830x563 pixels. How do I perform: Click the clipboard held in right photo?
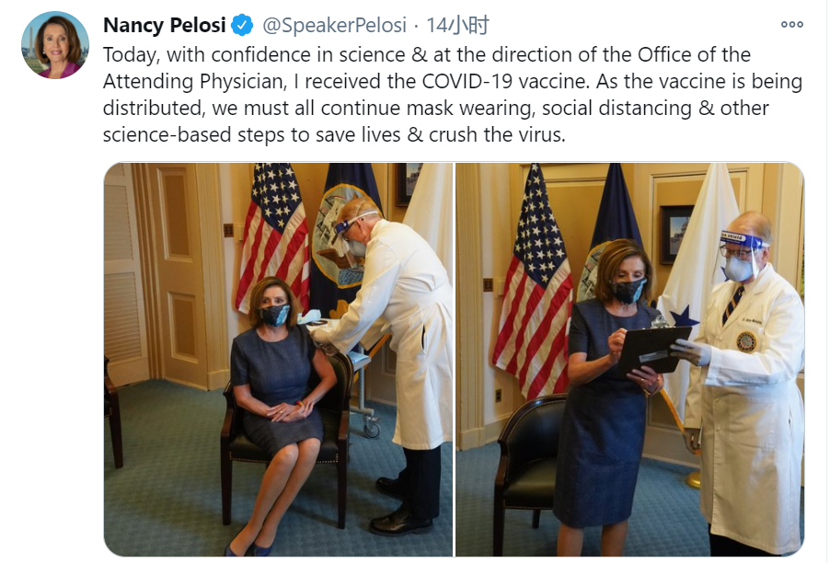pos(654,347)
